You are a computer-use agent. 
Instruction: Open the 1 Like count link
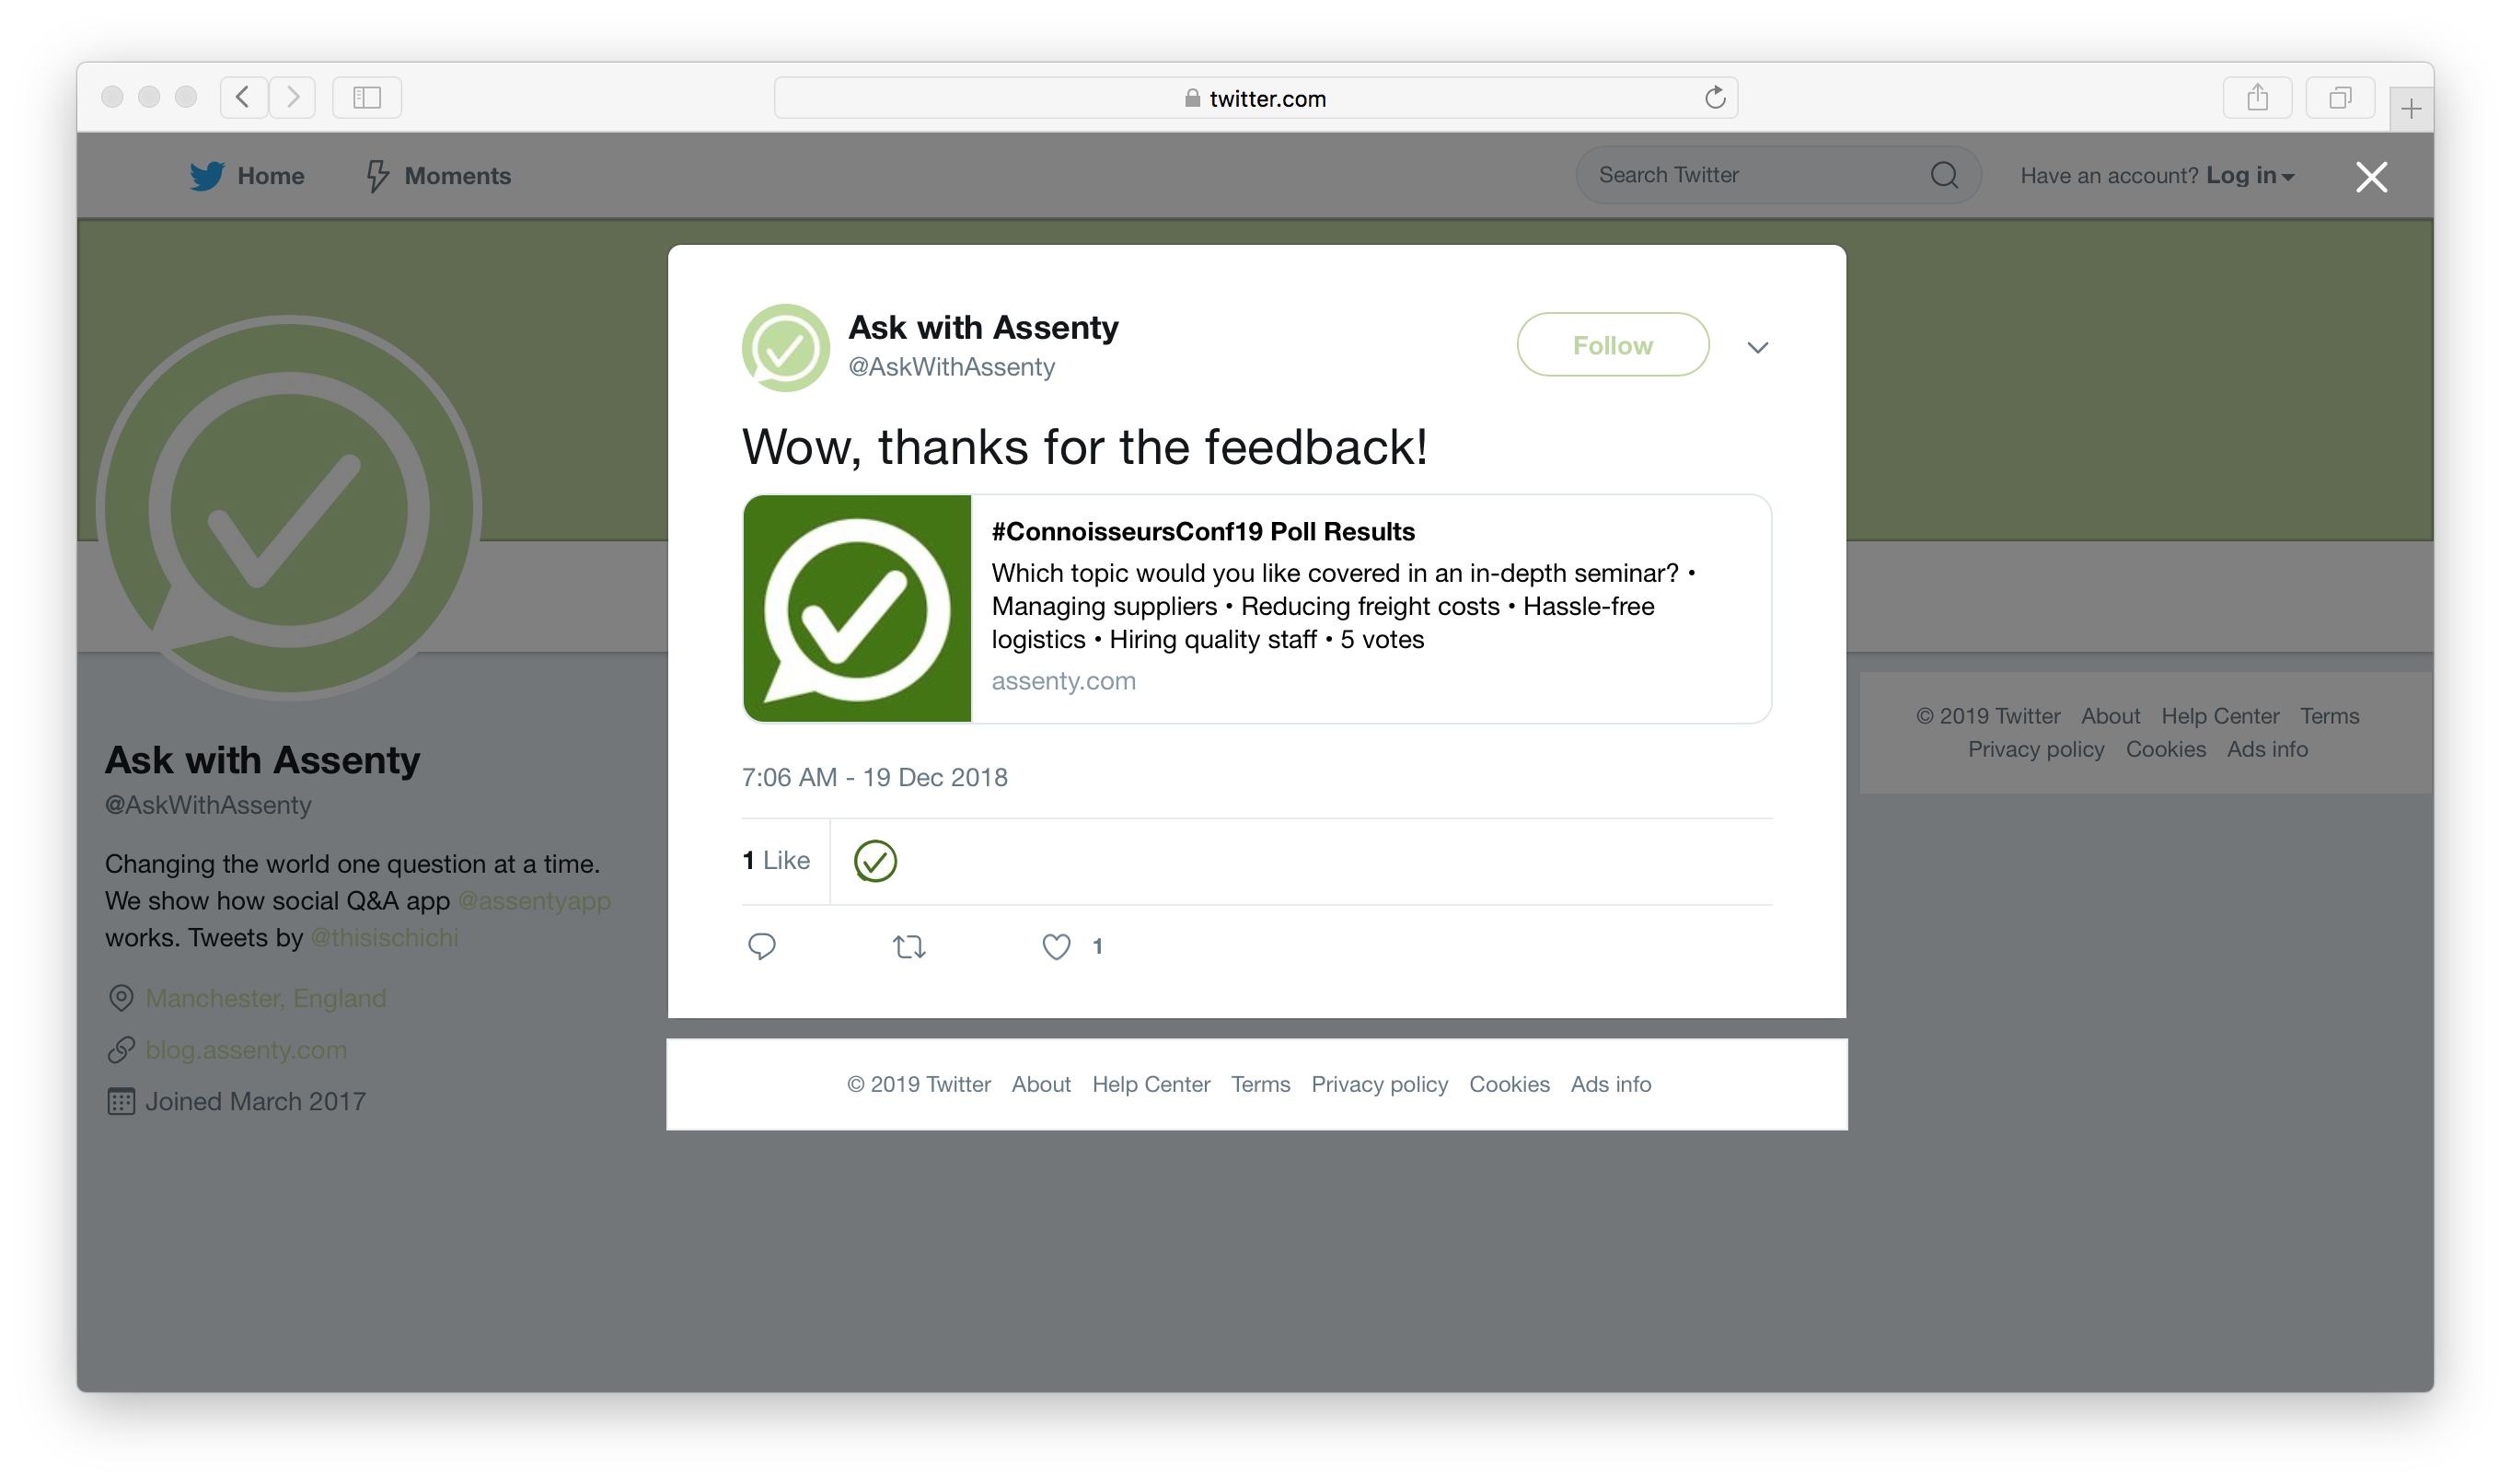pos(776,860)
